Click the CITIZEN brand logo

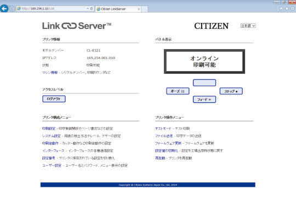[211, 26]
